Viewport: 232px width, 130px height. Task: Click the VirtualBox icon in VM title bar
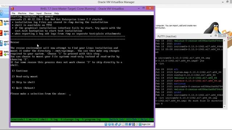[x=12, y=9]
